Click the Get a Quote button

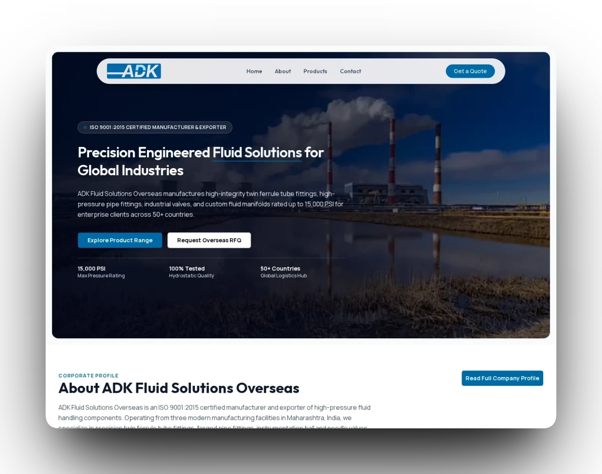pos(470,71)
